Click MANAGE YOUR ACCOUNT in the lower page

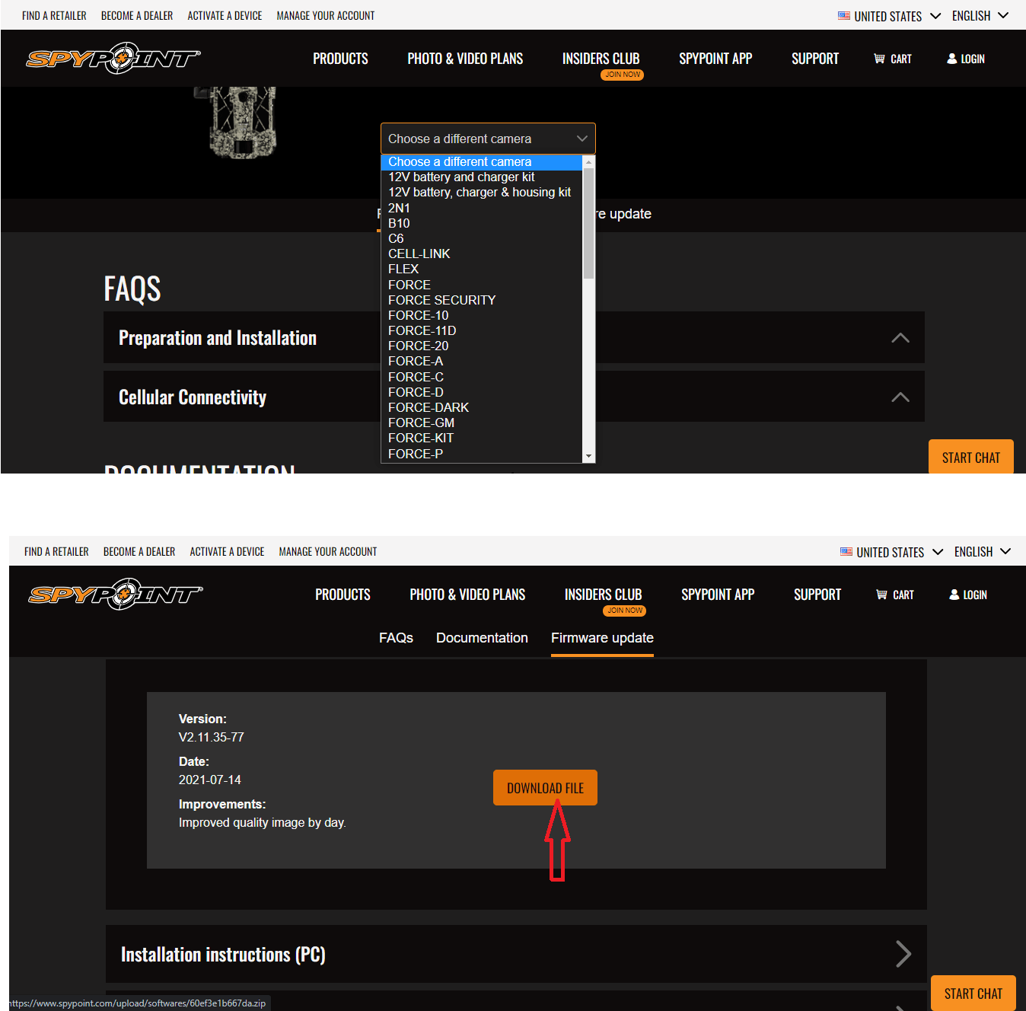point(328,552)
